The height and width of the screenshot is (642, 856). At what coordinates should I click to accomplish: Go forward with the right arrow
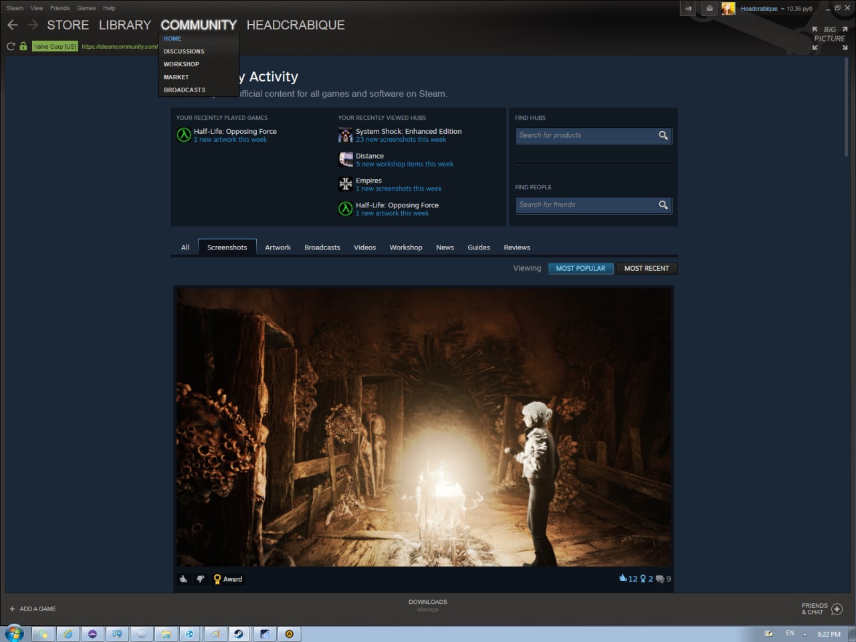coord(33,25)
